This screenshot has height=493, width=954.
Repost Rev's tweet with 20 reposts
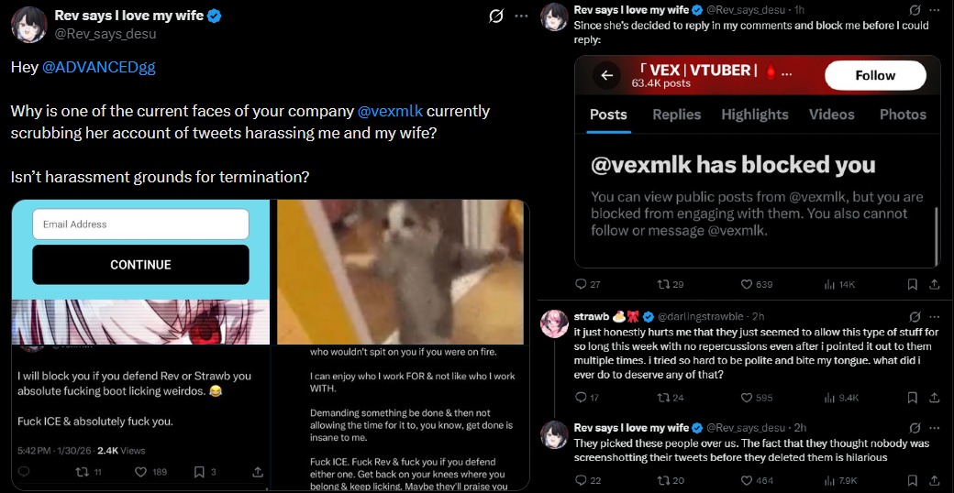tap(671, 480)
